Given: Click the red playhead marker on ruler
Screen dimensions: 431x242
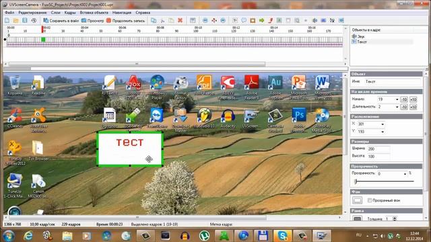Looking at the screenshot, I should (42, 30).
